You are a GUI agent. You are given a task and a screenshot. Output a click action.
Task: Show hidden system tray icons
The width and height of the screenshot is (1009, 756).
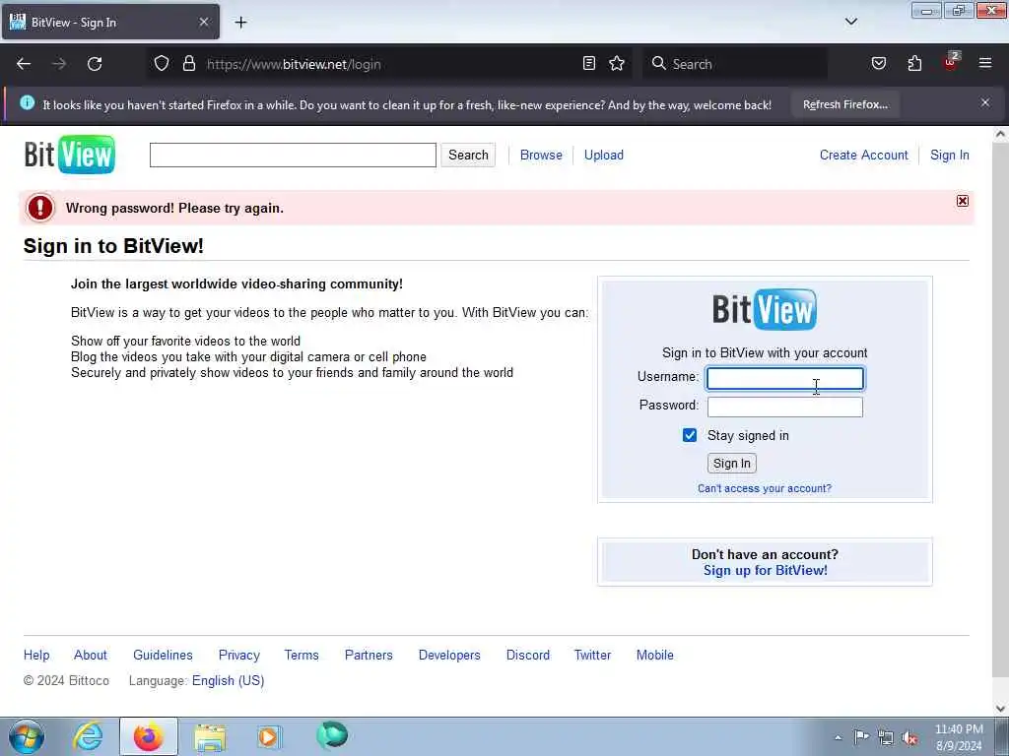point(838,737)
